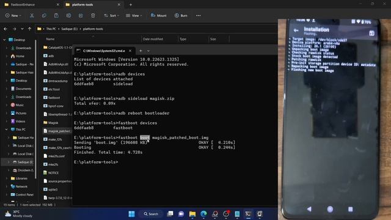The image size is (391, 220).
Task: Click the Paste clipboard icon in Explorer toolbar
Action: pyautogui.click(x=56, y=15)
